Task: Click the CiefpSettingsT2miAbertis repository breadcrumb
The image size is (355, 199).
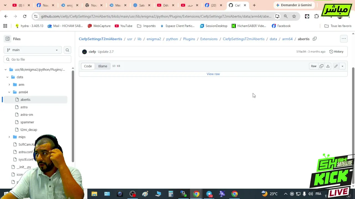Action: [x=100, y=39]
